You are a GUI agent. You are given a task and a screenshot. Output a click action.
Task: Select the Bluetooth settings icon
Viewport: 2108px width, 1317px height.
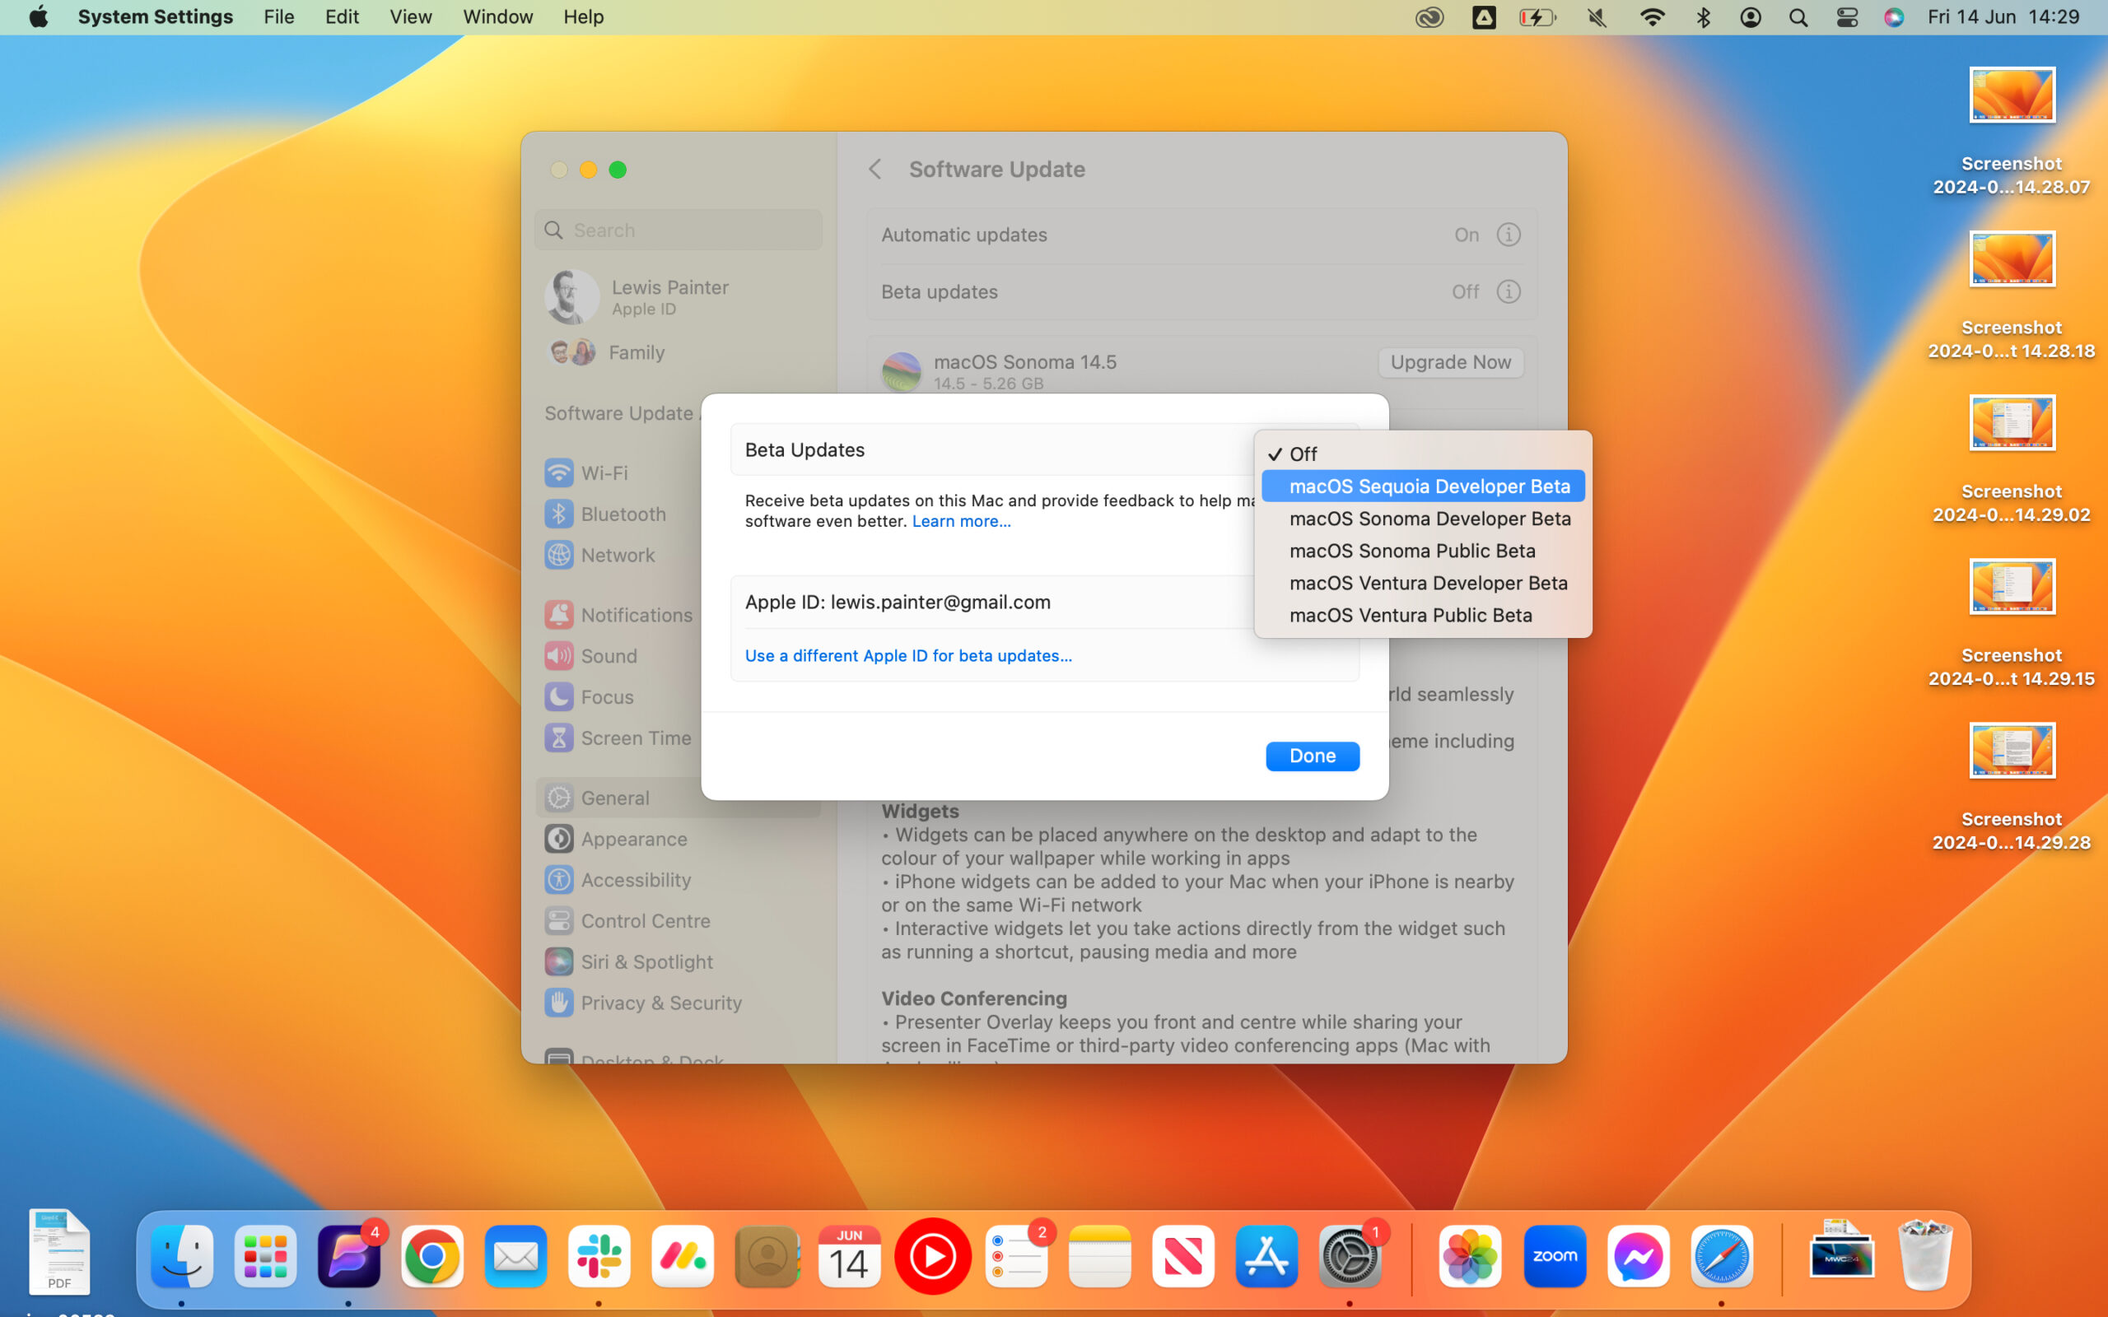[560, 514]
